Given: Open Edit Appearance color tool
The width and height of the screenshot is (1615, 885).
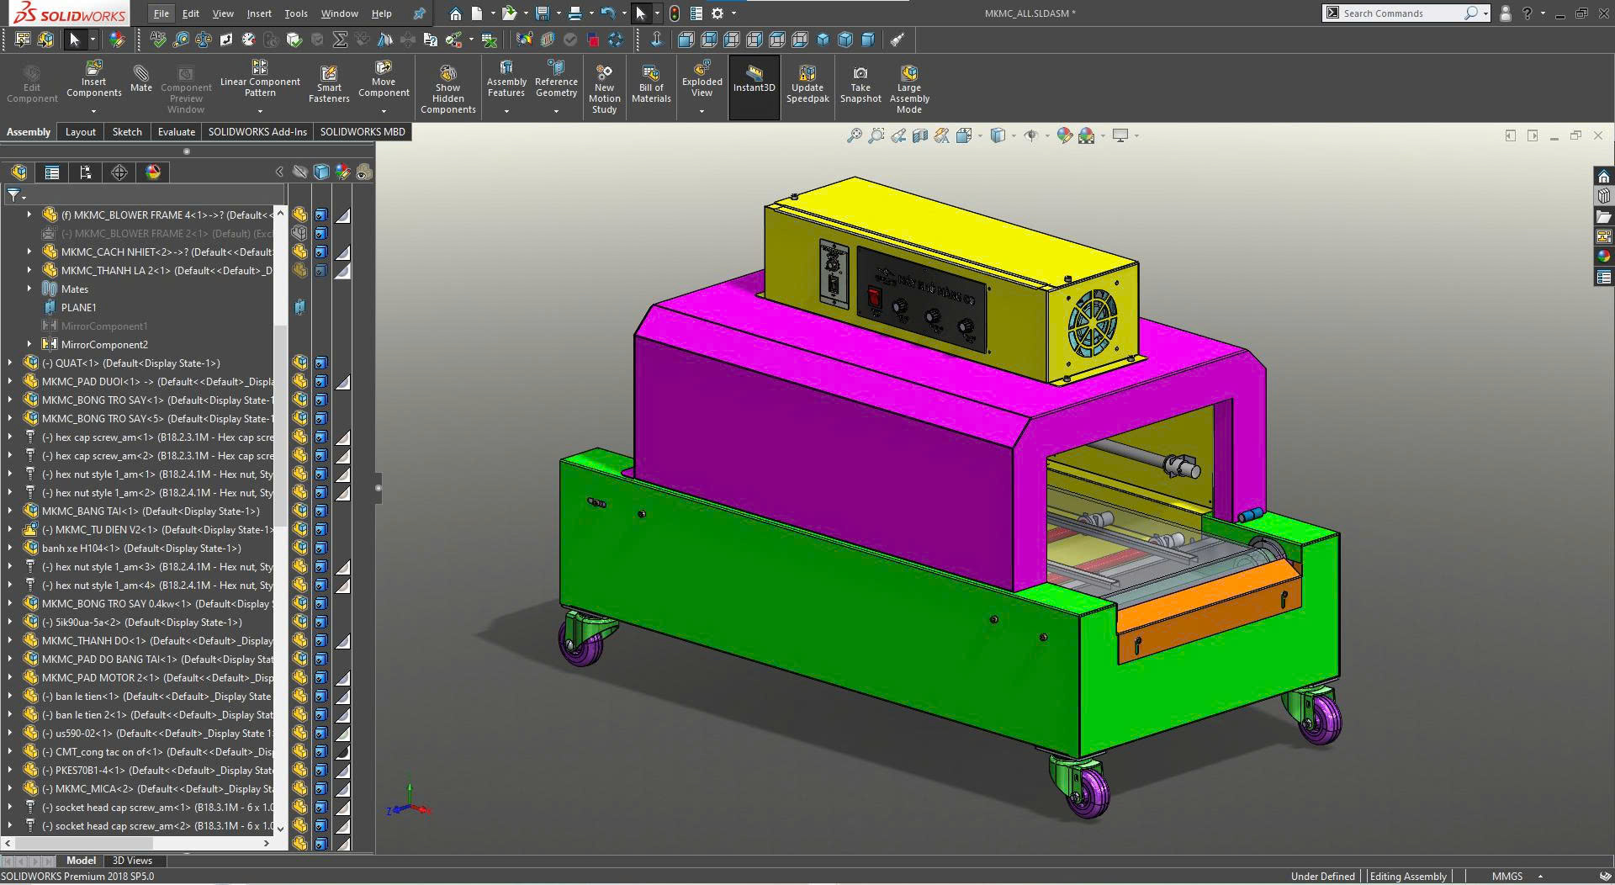Looking at the screenshot, I should click(1063, 135).
